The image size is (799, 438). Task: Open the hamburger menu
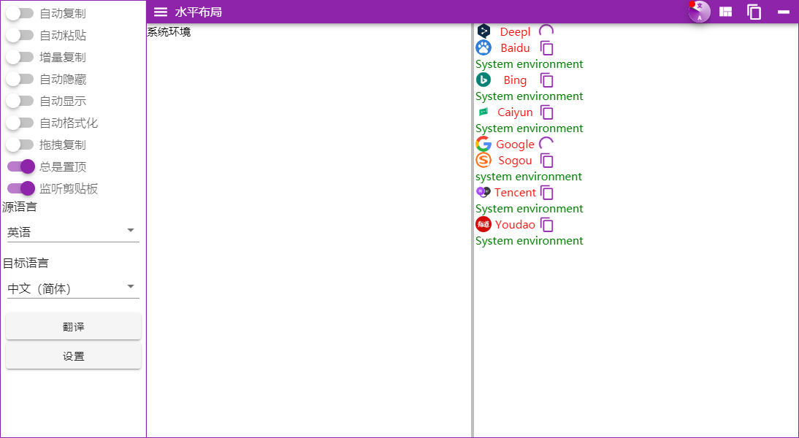[160, 12]
